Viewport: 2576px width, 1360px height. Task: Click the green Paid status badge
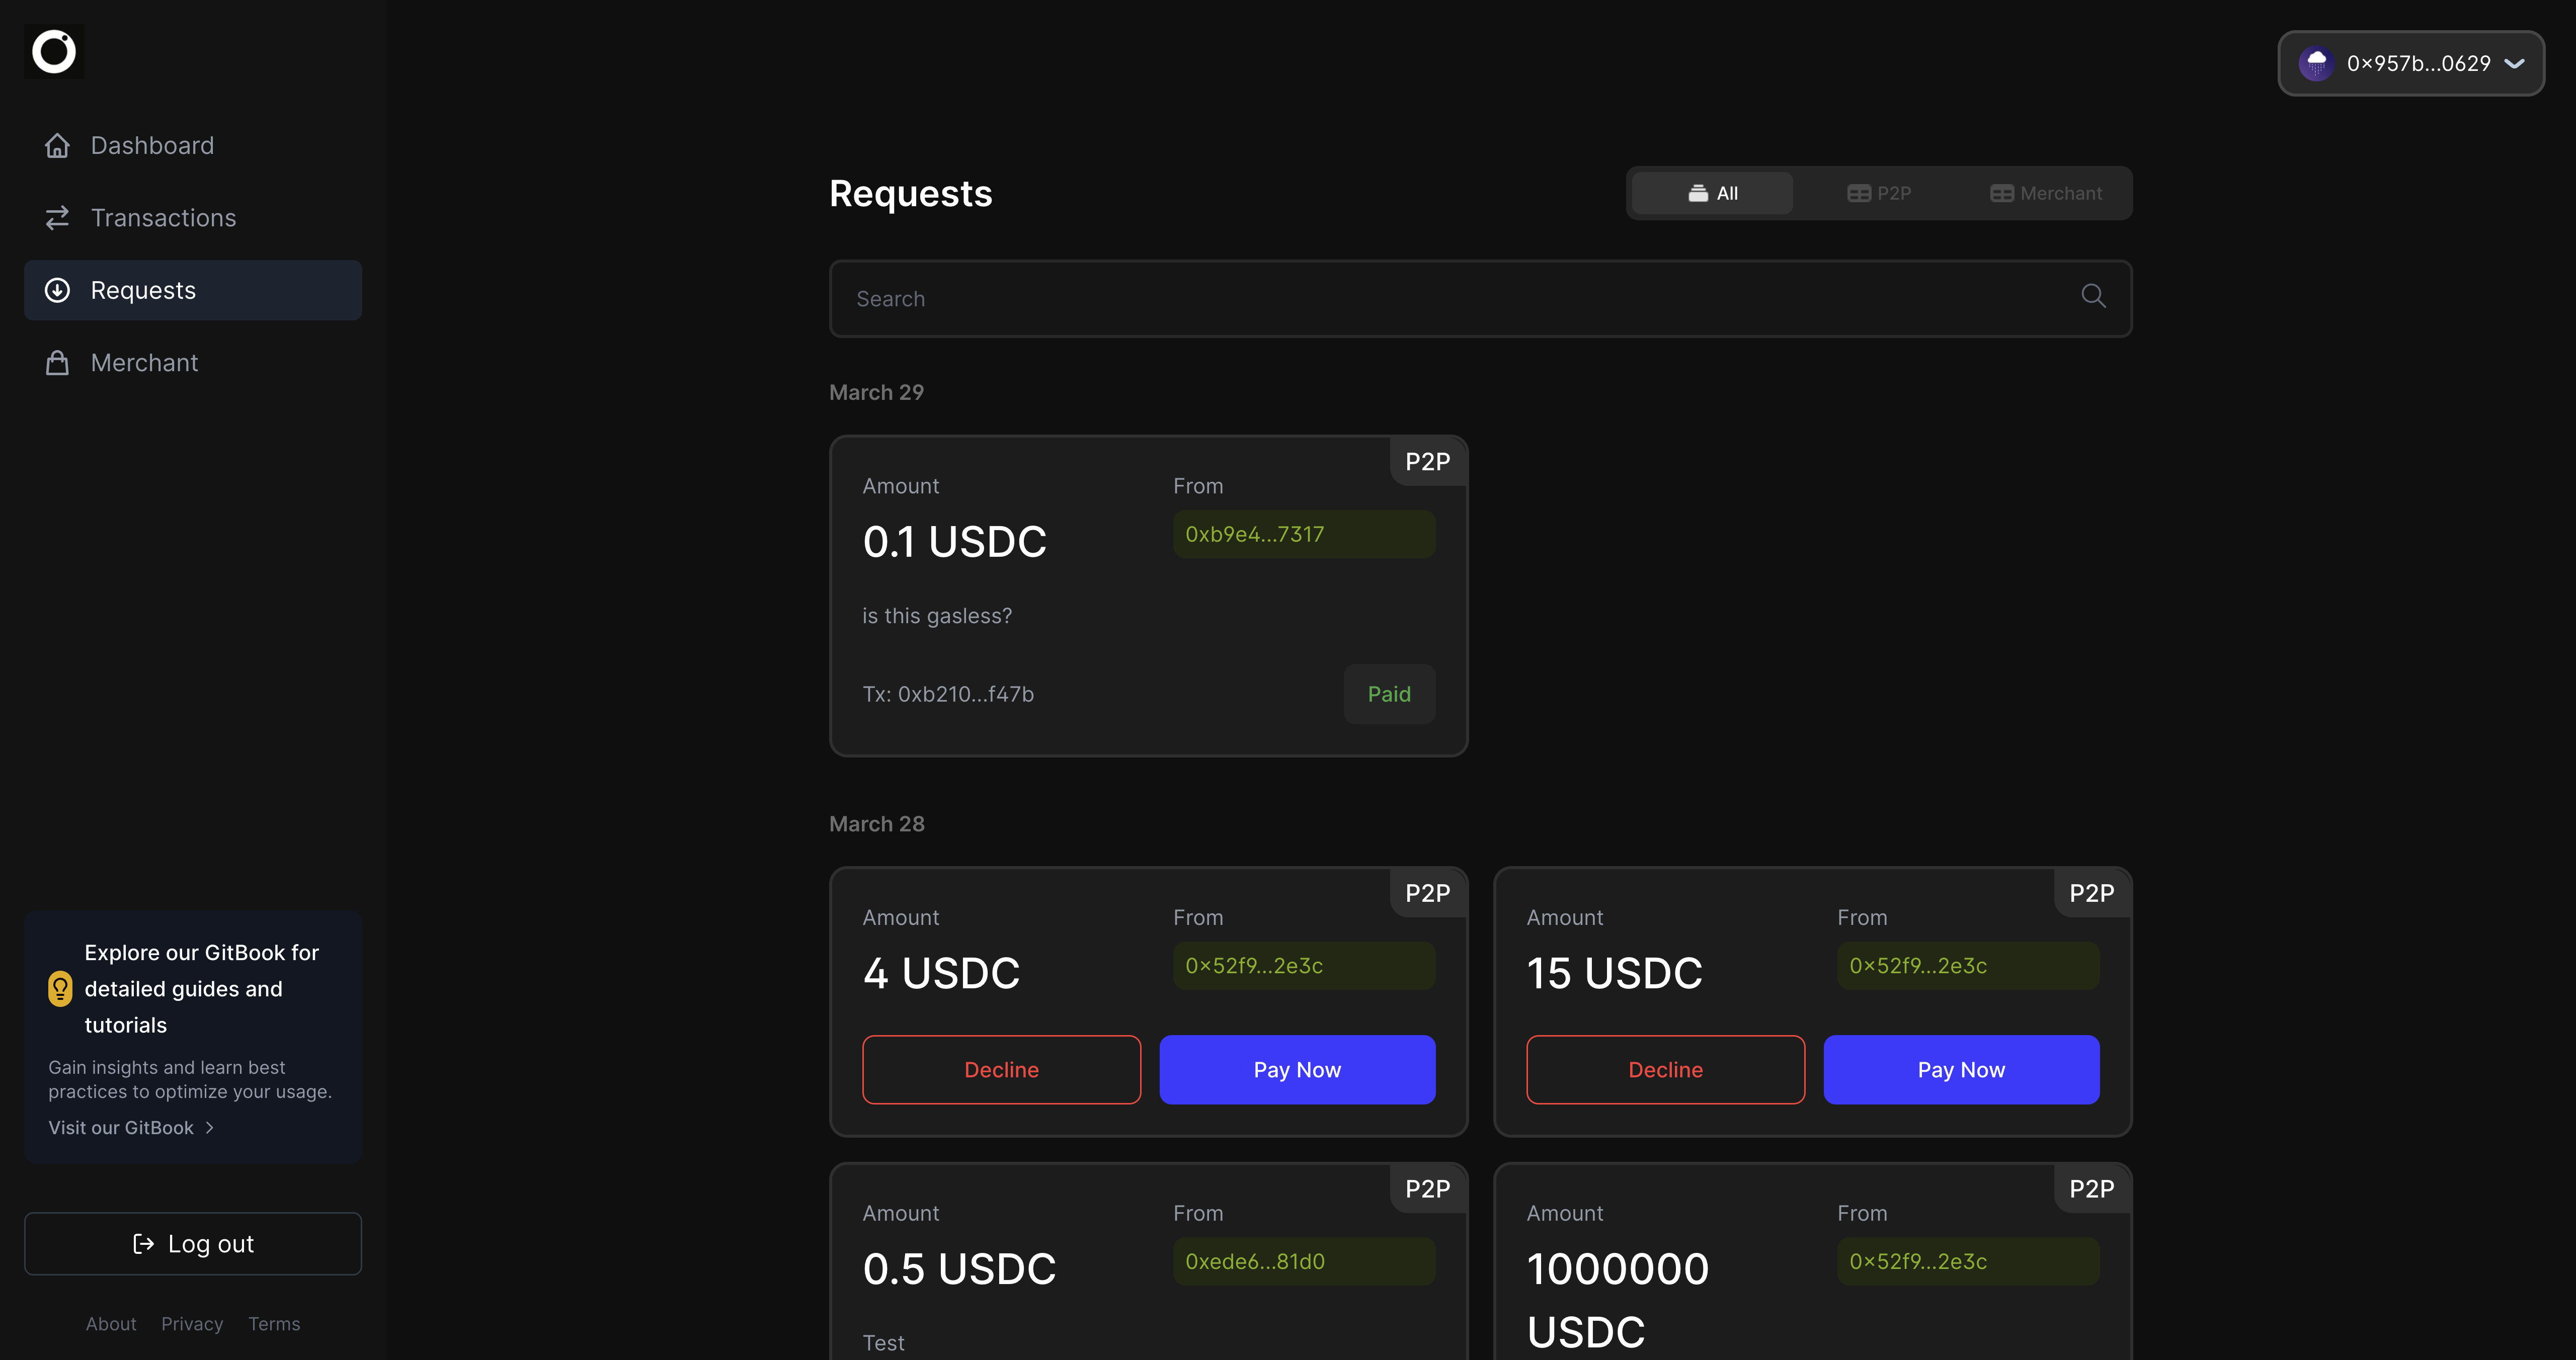pyautogui.click(x=1389, y=694)
